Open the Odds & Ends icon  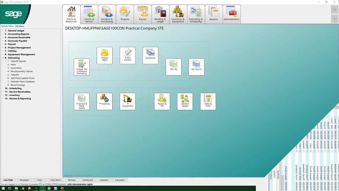208,101
